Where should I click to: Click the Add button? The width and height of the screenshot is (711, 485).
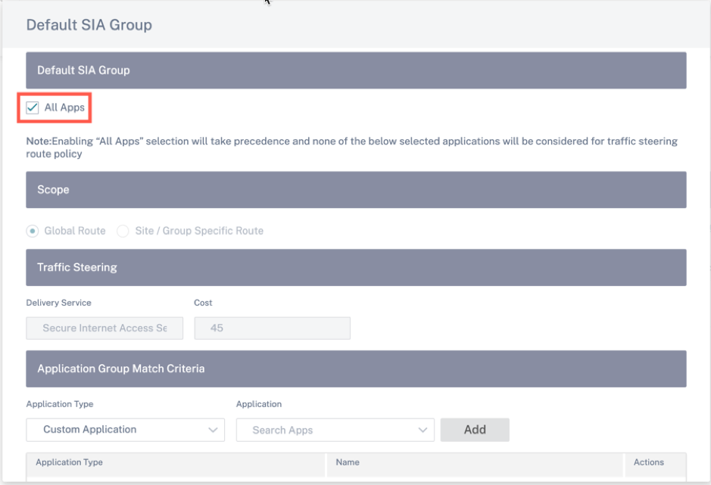click(x=475, y=430)
